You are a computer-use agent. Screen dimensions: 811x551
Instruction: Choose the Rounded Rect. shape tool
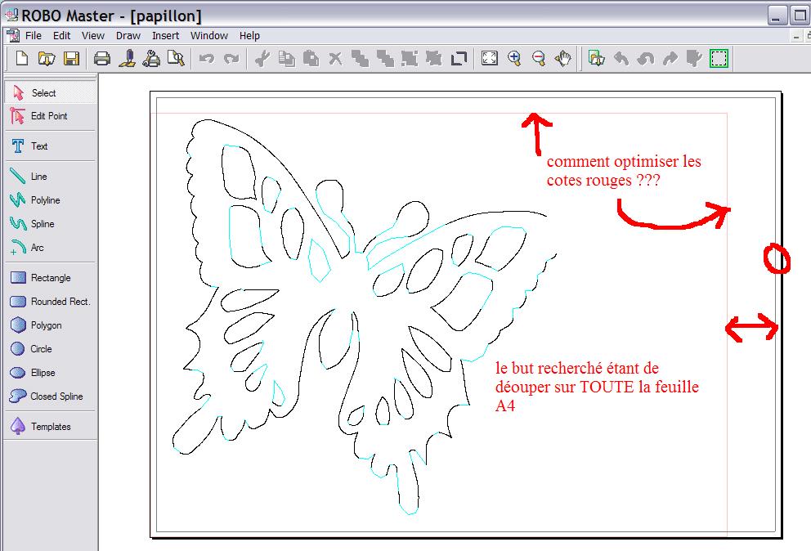point(60,302)
